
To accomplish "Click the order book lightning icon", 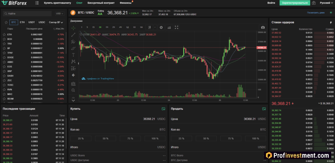I will point(331,22).
